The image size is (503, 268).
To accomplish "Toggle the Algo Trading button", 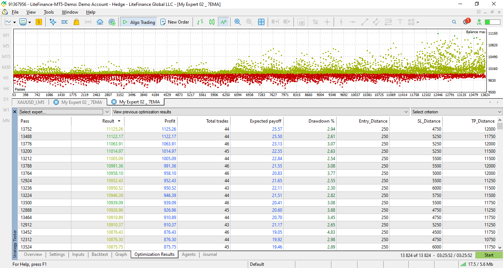I will 139,22.
